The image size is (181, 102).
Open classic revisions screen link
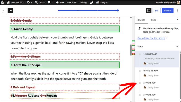(152, 38)
